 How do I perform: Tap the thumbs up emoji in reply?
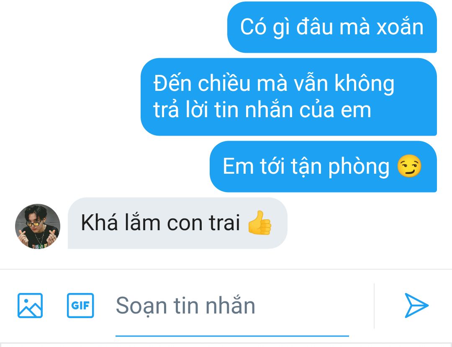[259, 223]
